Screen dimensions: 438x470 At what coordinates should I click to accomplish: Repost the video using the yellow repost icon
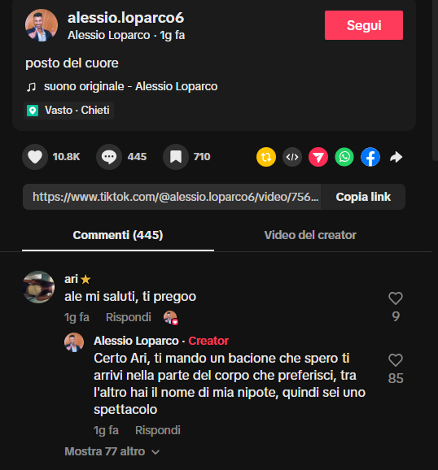(x=266, y=157)
